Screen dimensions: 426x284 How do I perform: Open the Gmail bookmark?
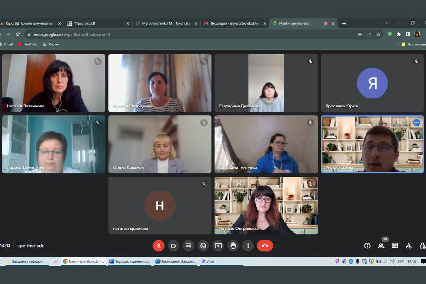(7, 44)
